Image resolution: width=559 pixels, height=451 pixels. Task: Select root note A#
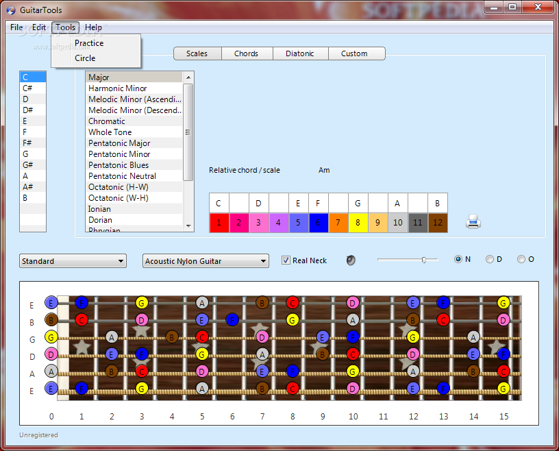click(x=33, y=186)
